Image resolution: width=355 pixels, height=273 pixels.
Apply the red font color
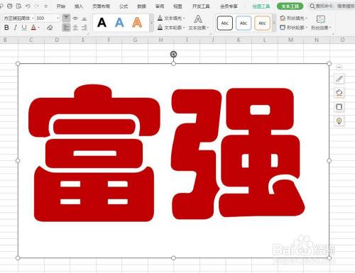click(33, 28)
